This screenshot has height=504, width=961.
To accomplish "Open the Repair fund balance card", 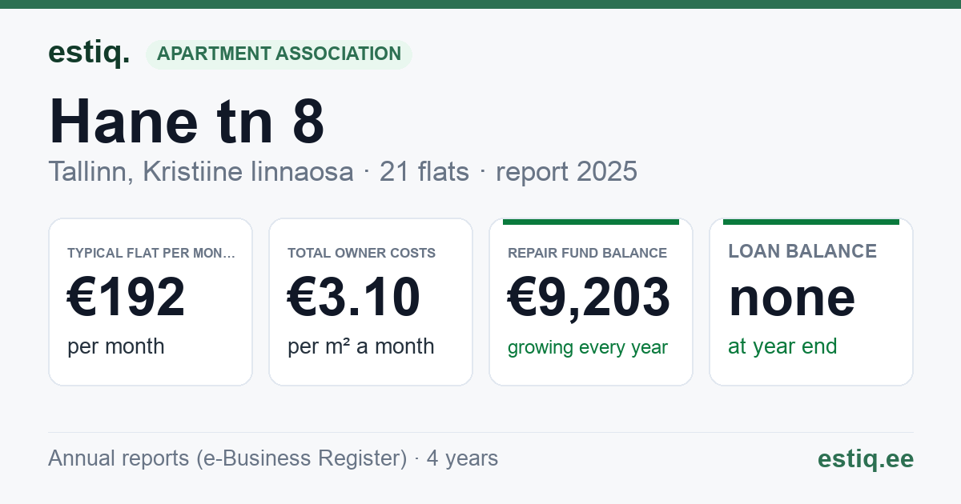I will click(591, 302).
